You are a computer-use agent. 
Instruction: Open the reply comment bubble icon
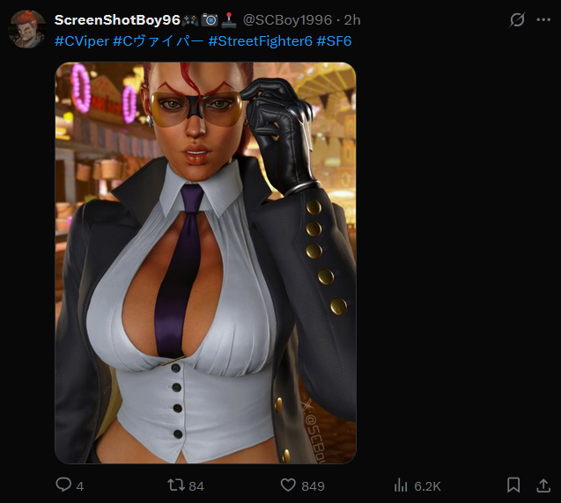[63, 485]
